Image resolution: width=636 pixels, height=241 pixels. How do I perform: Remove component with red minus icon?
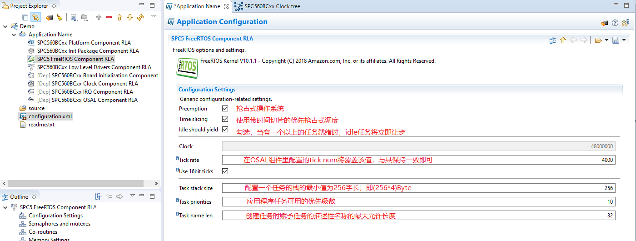(109, 17)
